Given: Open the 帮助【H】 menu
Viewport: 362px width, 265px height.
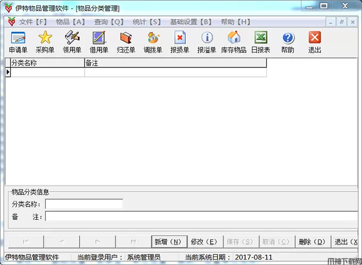Looking at the screenshot, I should click(x=235, y=22).
